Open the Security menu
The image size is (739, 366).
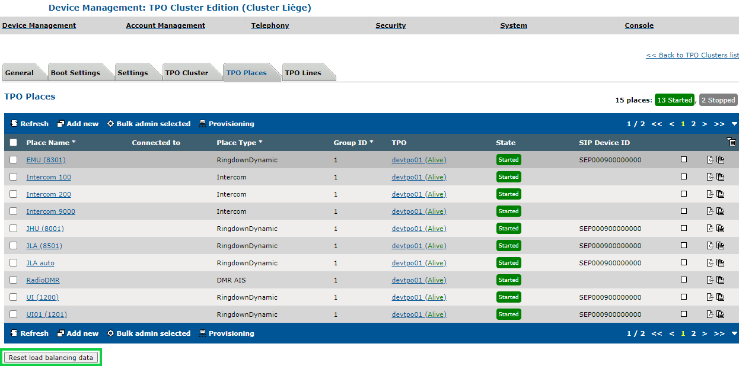[391, 25]
